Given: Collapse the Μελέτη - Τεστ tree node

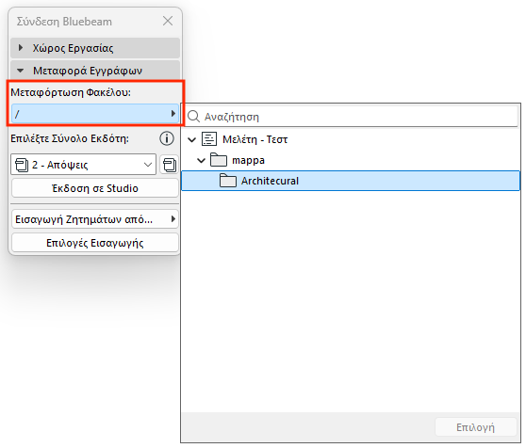Looking at the screenshot, I should (x=192, y=139).
